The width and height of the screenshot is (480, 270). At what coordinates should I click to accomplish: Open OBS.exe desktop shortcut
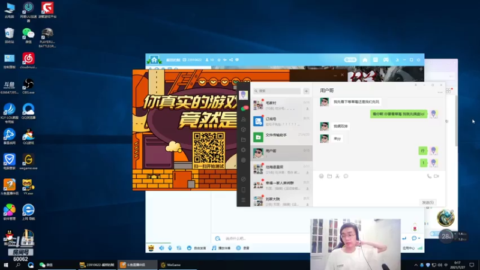coord(28,86)
